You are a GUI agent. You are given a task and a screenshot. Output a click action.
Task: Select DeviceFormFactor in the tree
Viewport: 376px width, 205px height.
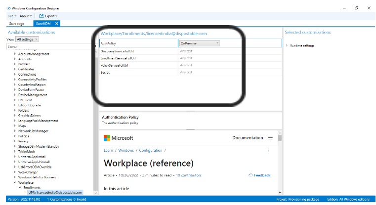31,90
